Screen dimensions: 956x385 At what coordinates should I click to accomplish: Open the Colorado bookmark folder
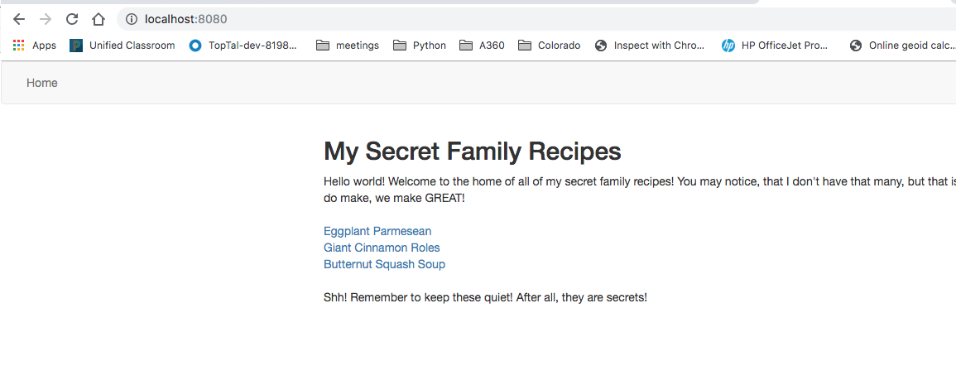point(549,46)
